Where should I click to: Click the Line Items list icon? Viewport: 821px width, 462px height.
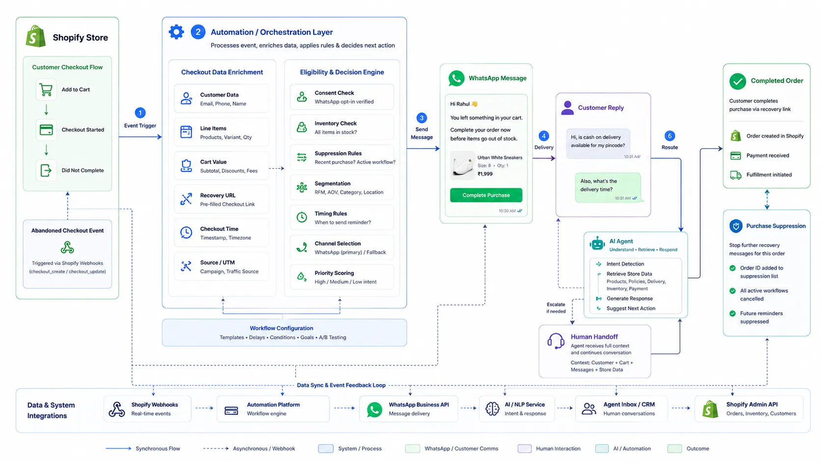pyautogui.click(x=186, y=132)
